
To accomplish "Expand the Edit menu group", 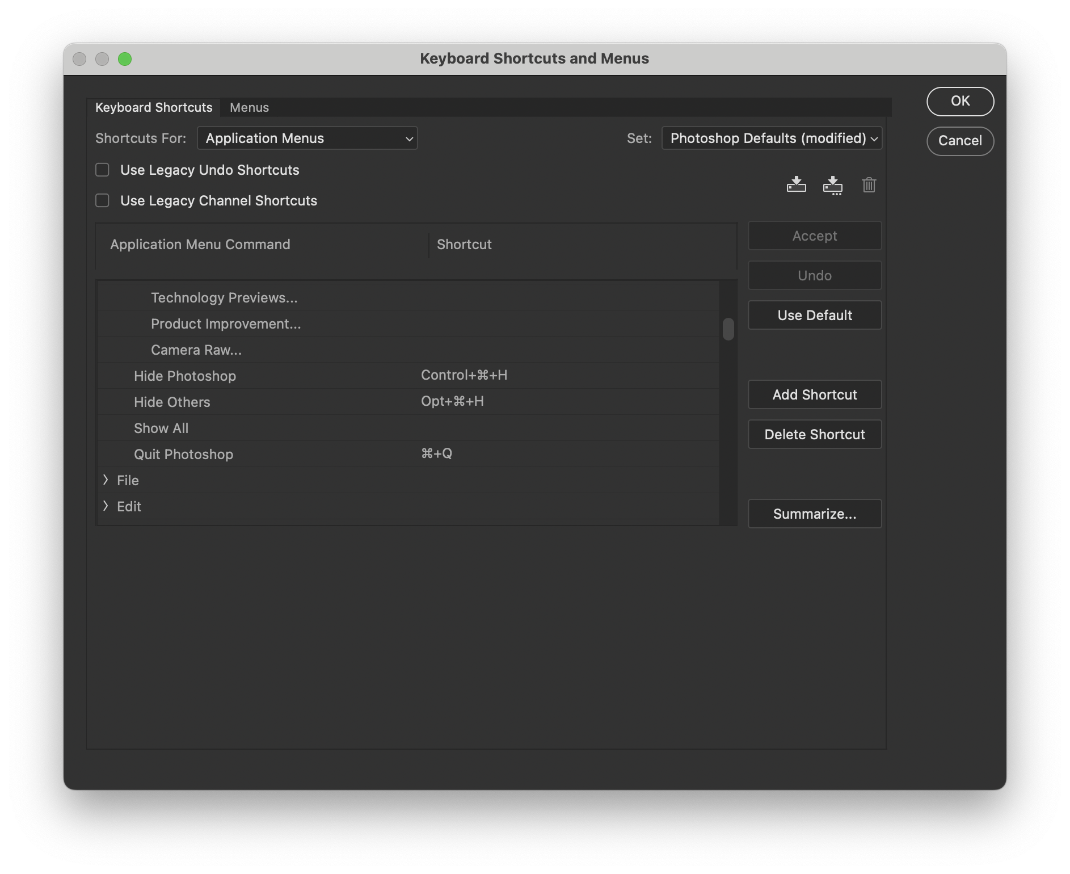I will 106,506.
